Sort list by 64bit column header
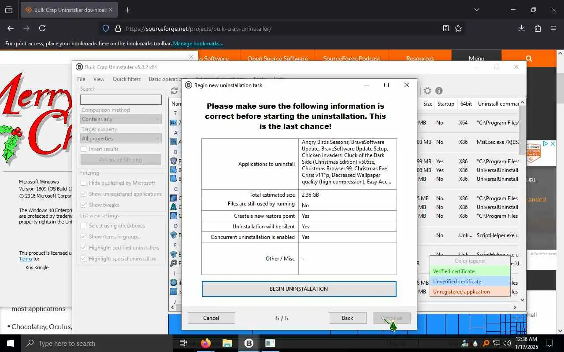 (466, 104)
